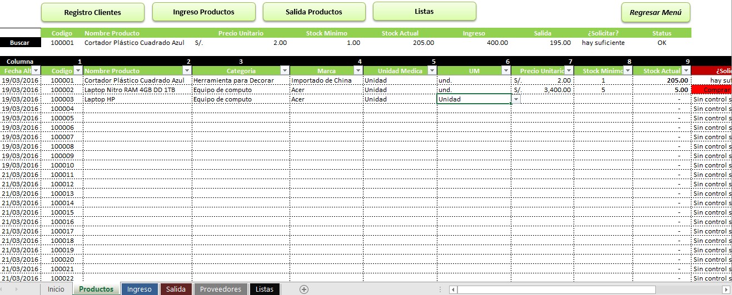732x295 pixels.
Task: Click the Regresar Menú button
Action: (x=655, y=12)
